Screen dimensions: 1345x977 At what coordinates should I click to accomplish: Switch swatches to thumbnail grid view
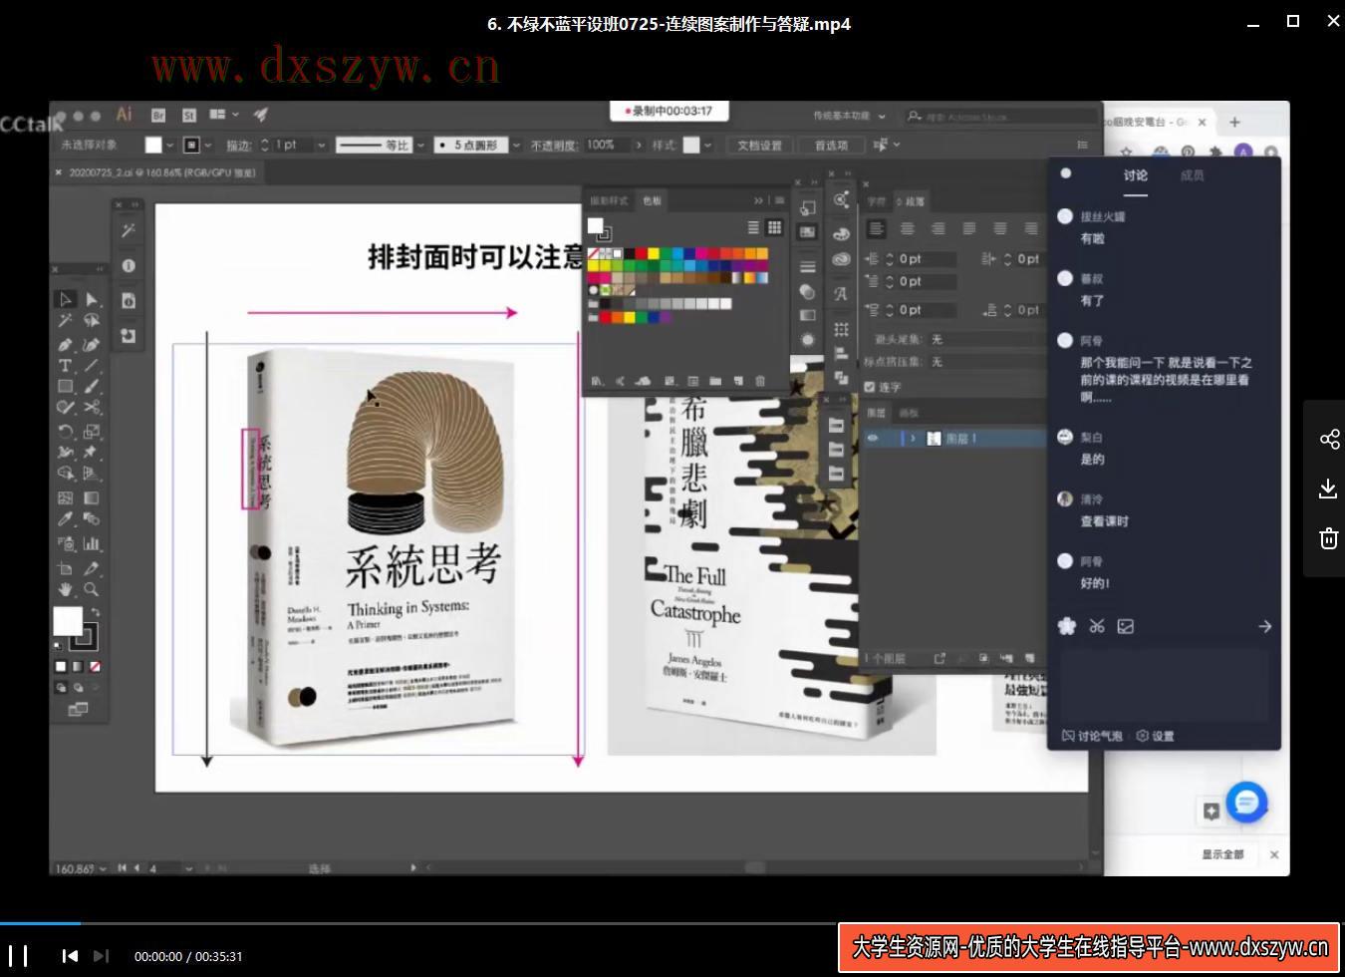774,228
